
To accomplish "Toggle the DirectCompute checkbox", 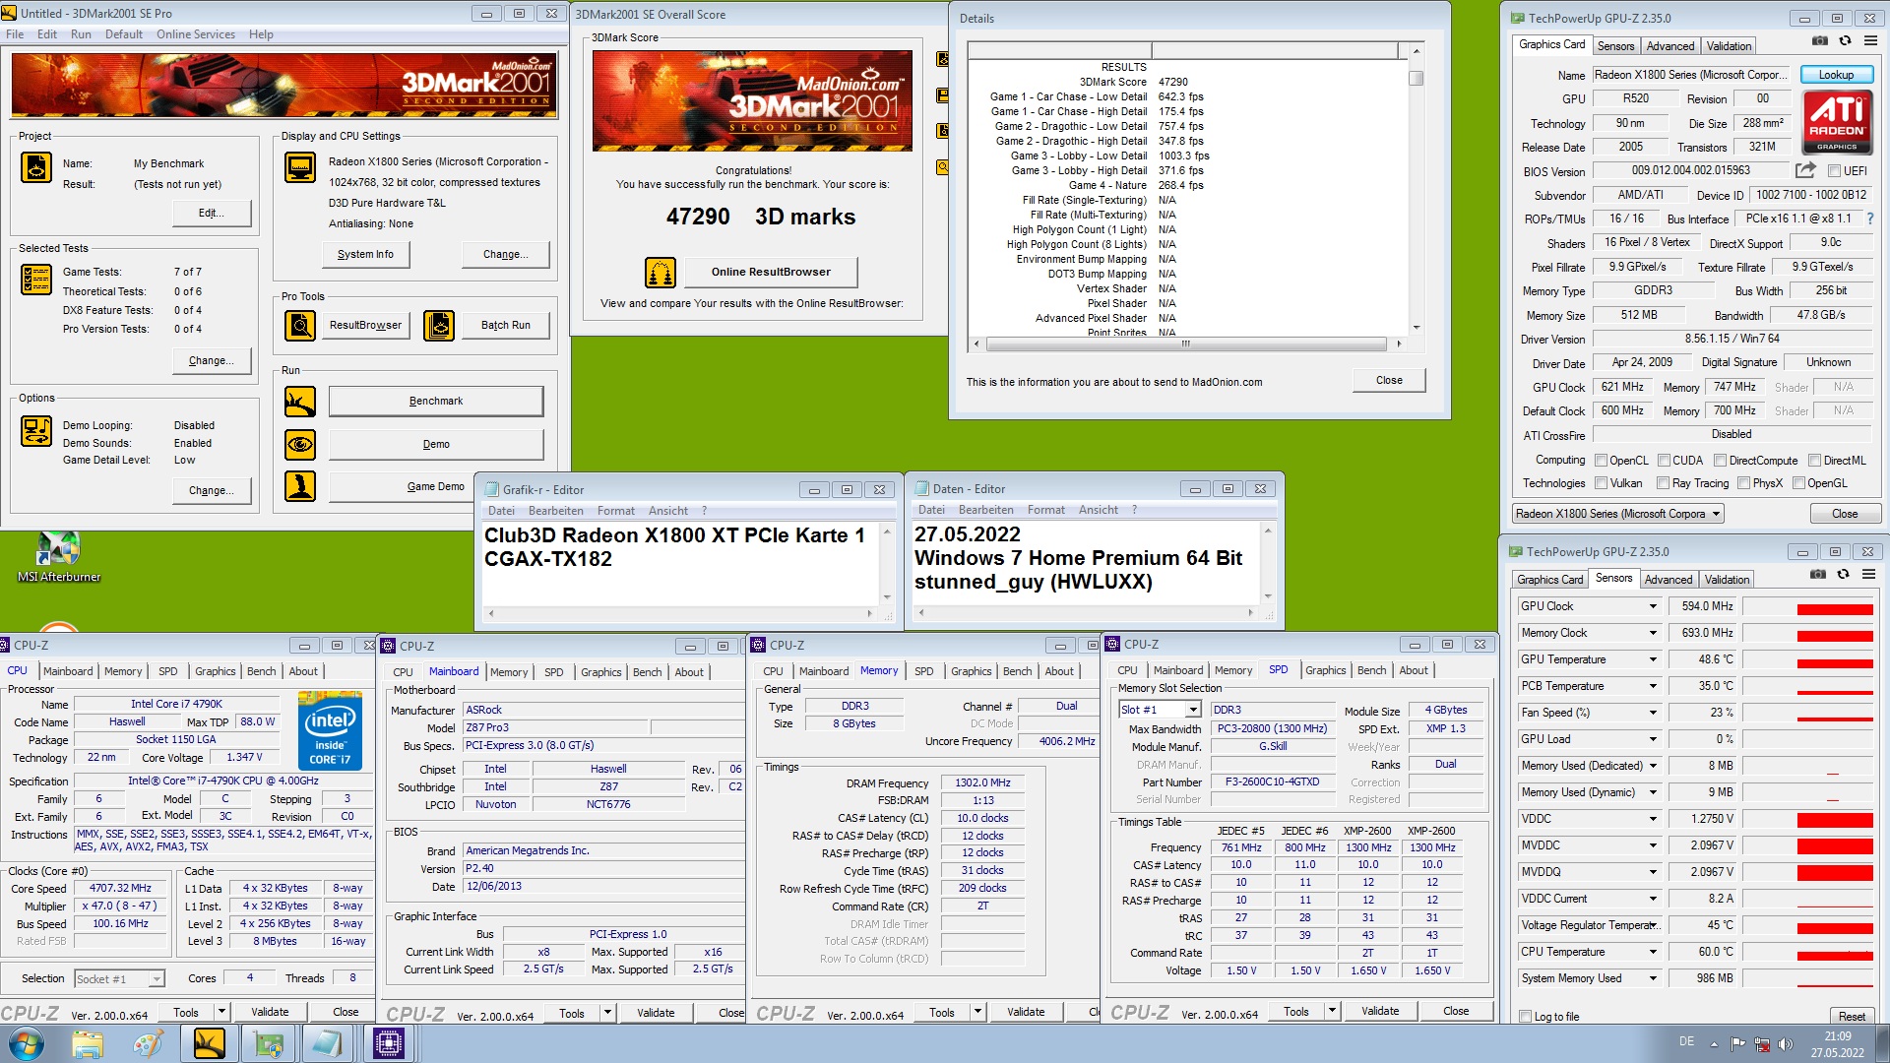I will [x=1721, y=461].
